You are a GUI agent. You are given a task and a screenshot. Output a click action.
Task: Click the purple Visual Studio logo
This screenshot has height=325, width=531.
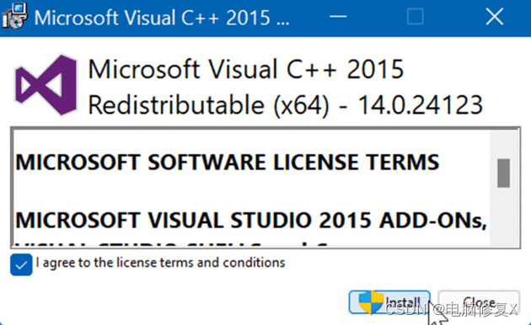[46, 85]
